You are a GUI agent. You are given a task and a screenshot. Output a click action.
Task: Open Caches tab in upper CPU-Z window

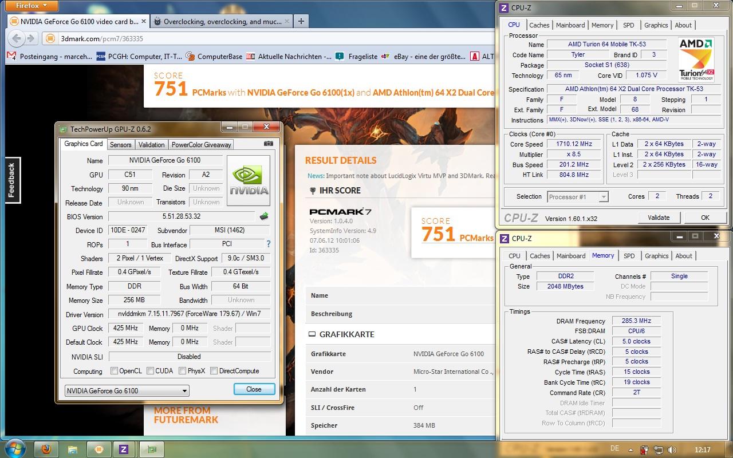539,25
